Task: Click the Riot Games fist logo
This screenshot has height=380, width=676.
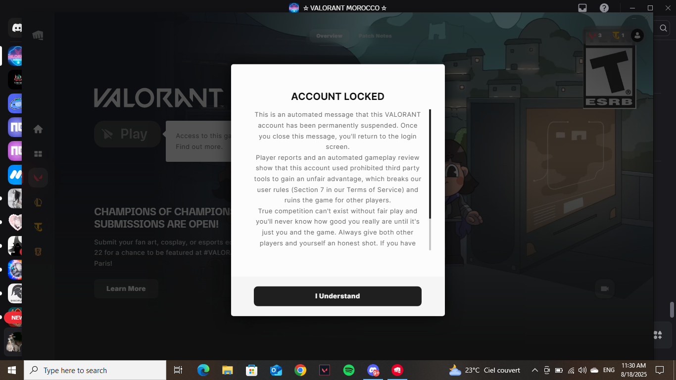Action: click(x=38, y=35)
